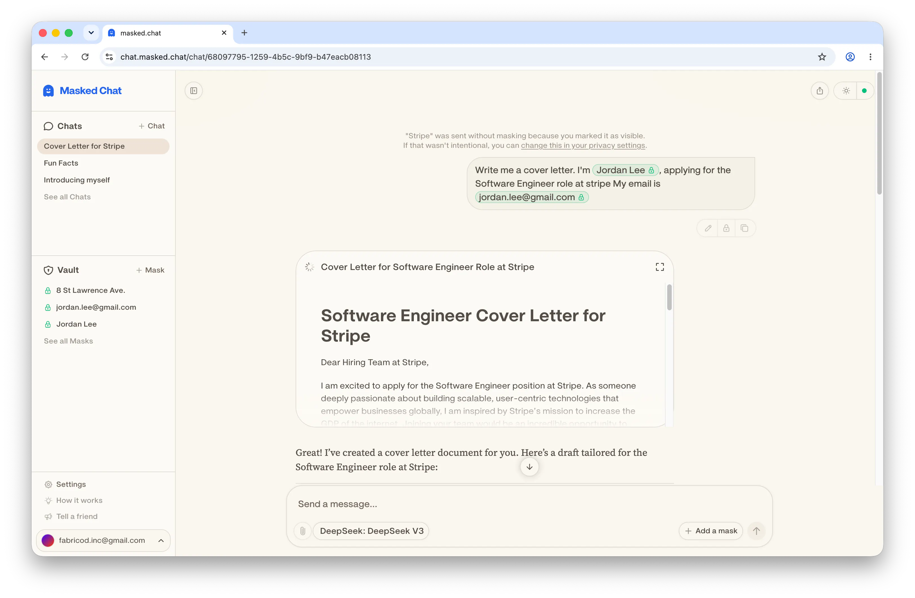The image size is (915, 598).
Task: Click the green status dot toggle
Action: [x=864, y=91]
